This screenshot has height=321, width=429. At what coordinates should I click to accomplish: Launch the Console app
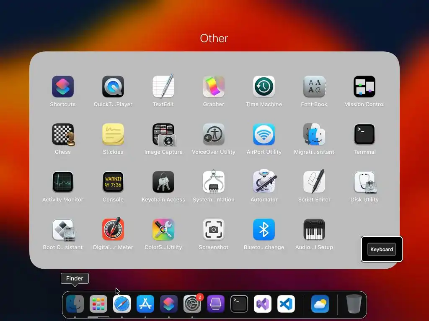(x=113, y=182)
